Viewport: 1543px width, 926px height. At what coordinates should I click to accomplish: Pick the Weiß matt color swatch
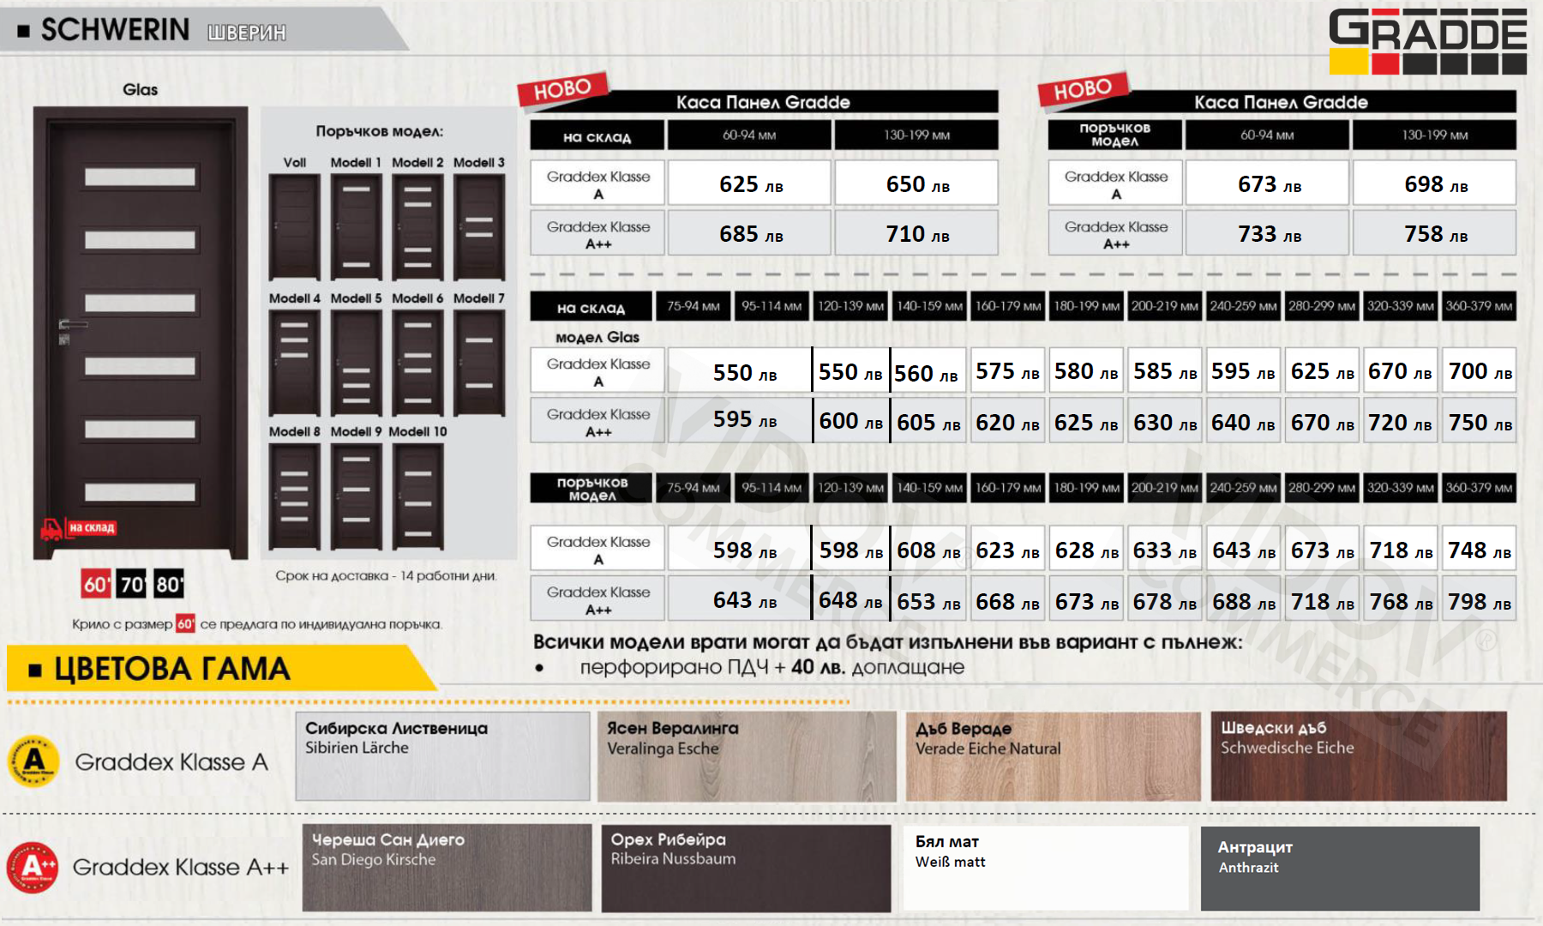[1046, 868]
